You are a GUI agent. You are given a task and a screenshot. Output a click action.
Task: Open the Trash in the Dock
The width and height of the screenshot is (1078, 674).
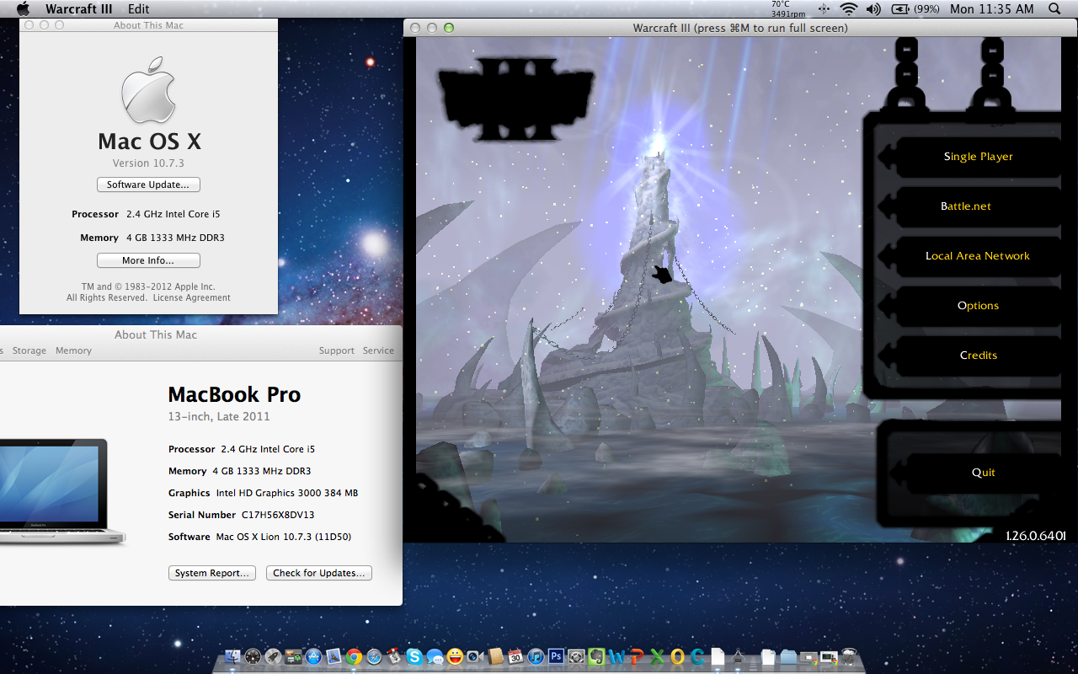(849, 657)
